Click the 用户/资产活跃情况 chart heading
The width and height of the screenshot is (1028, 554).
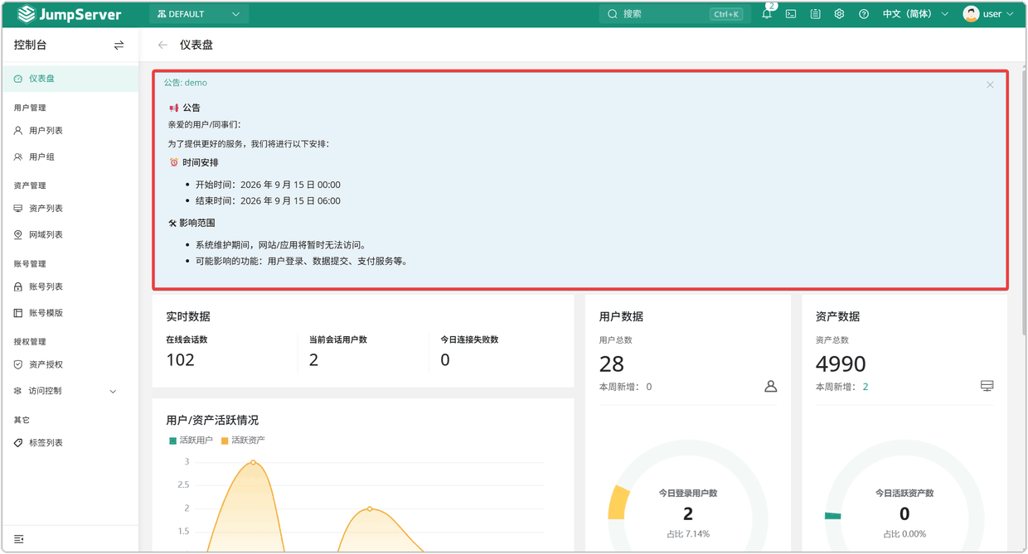pos(212,420)
